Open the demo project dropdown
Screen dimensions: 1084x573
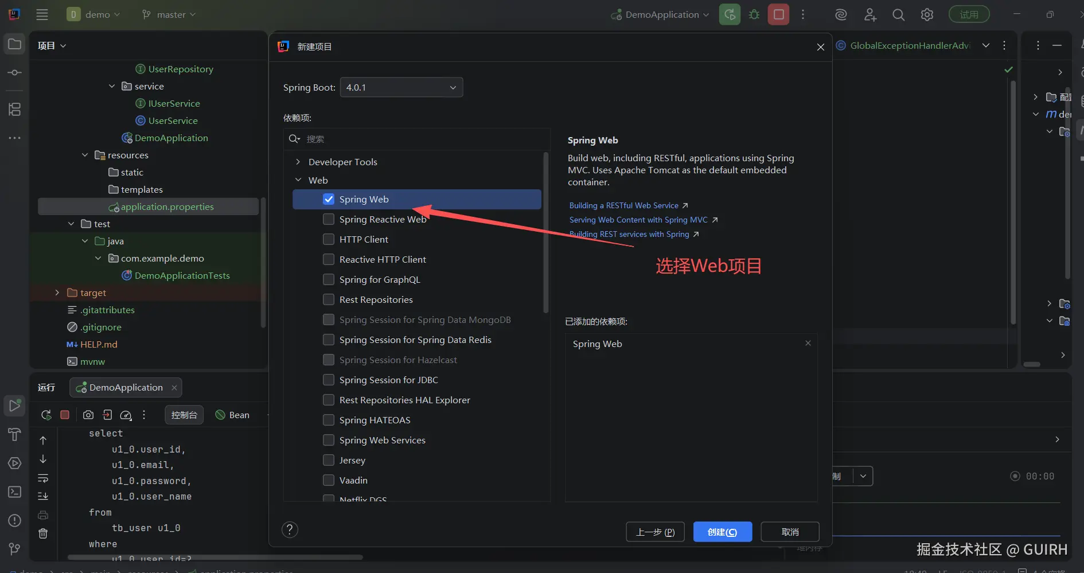94,15
